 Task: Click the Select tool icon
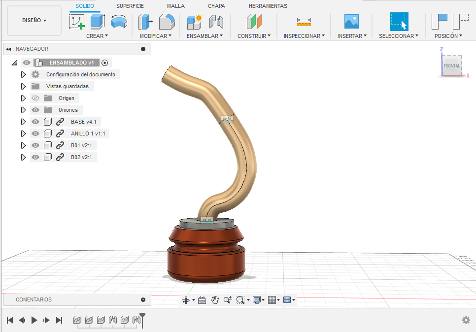[399, 22]
